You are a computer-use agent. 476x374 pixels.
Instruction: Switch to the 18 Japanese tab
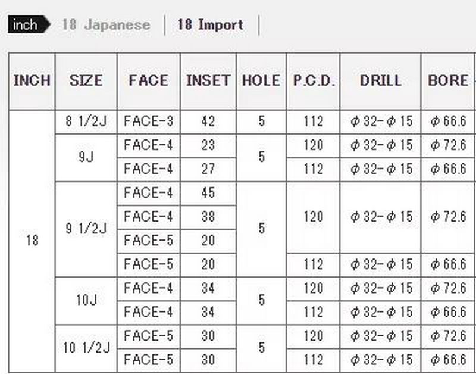[x=106, y=25]
